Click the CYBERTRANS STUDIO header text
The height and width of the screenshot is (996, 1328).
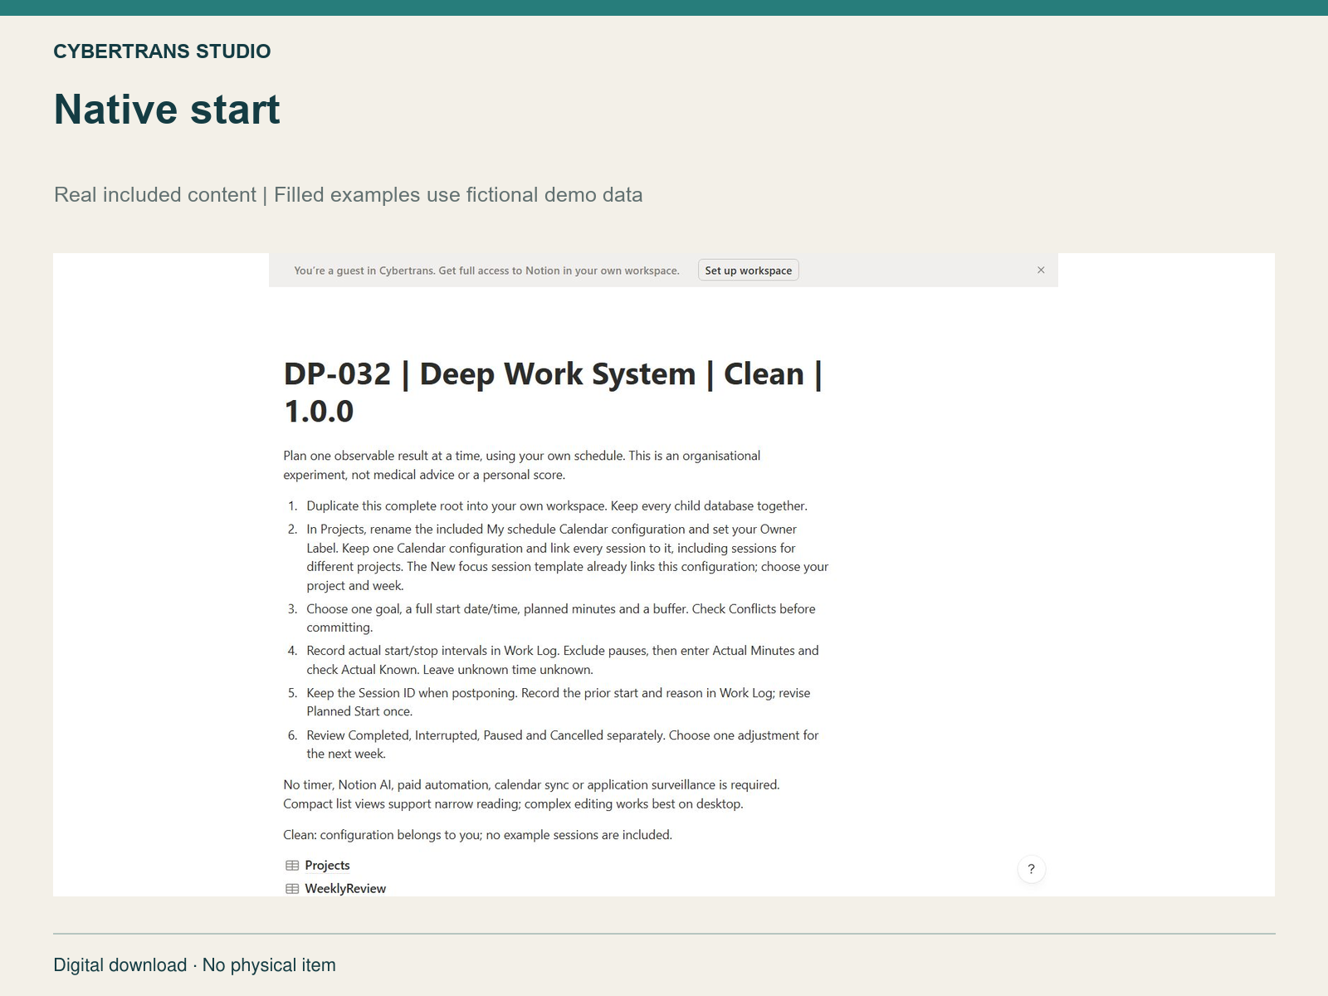pos(162,51)
